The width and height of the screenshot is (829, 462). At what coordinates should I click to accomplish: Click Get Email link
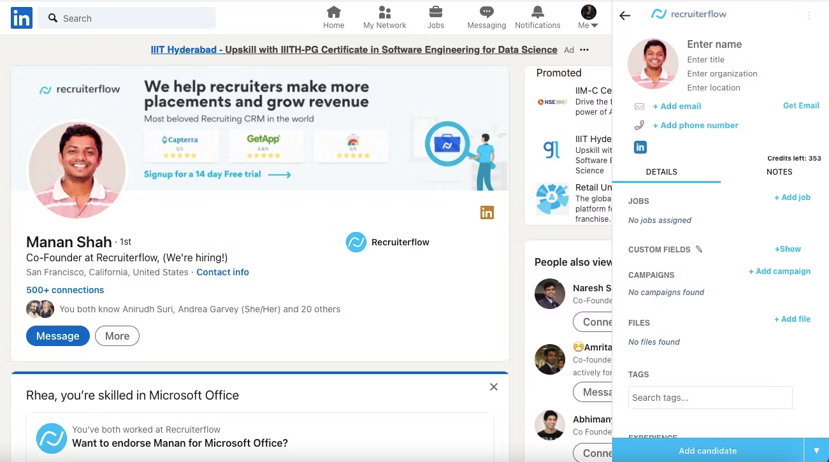pyautogui.click(x=801, y=106)
